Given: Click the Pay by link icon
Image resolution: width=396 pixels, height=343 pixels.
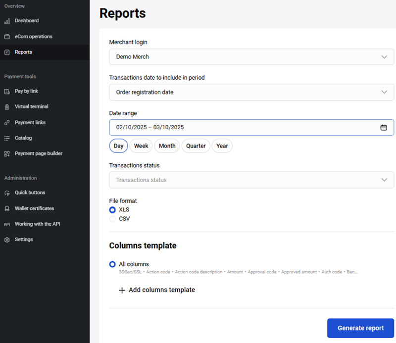Looking at the screenshot, I should pos(7,91).
